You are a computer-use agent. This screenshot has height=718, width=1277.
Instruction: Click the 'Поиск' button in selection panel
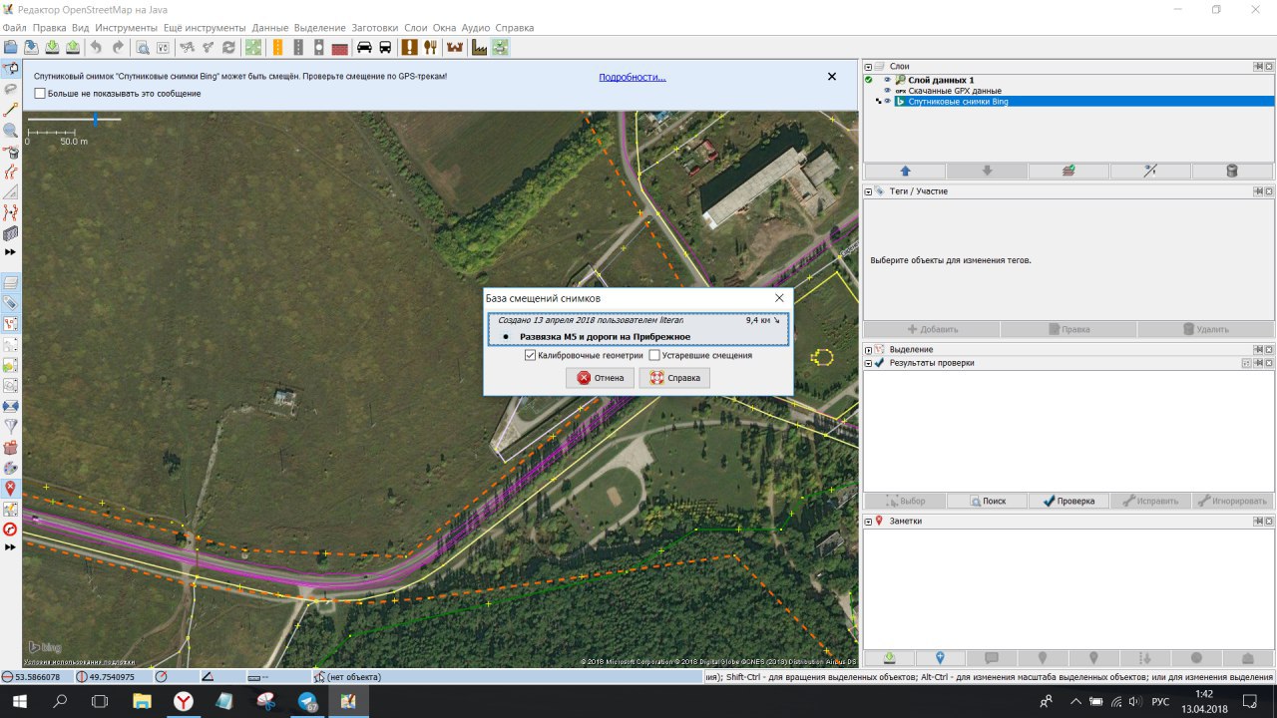coord(987,501)
